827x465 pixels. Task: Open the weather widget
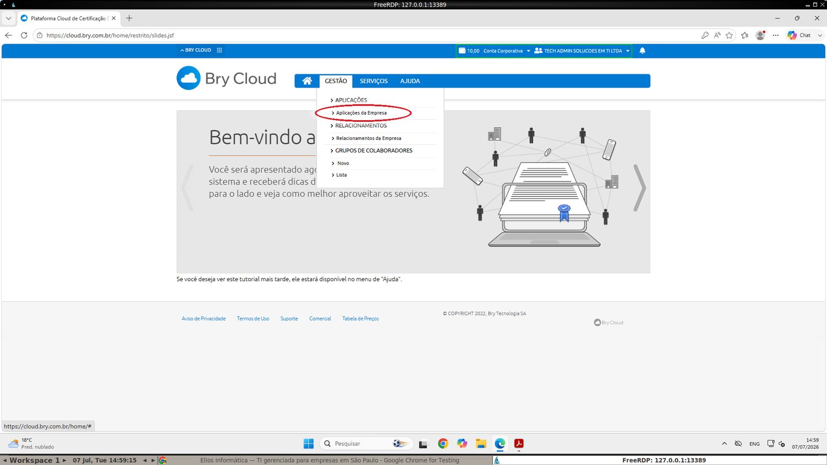[x=31, y=444]
